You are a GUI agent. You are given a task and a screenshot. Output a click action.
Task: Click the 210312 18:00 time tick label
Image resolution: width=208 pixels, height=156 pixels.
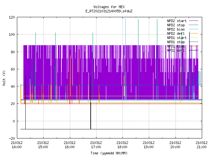(x=122, y=145)
